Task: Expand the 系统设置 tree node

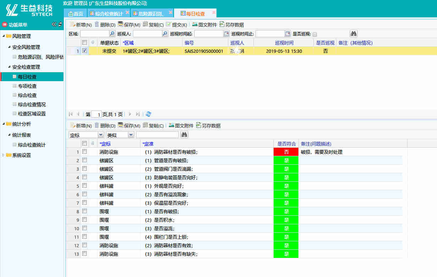Action: [4, 155]
